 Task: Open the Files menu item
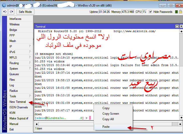[20, 80]
